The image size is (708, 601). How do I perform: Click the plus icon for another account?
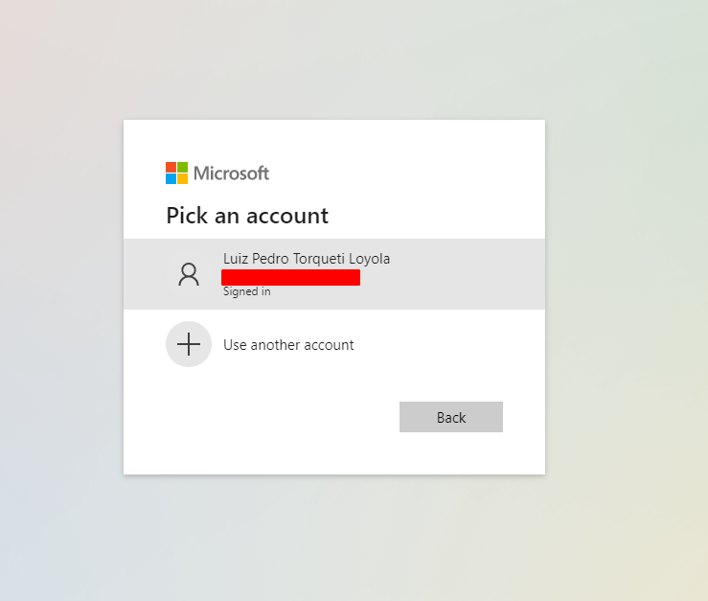(189, 344)
